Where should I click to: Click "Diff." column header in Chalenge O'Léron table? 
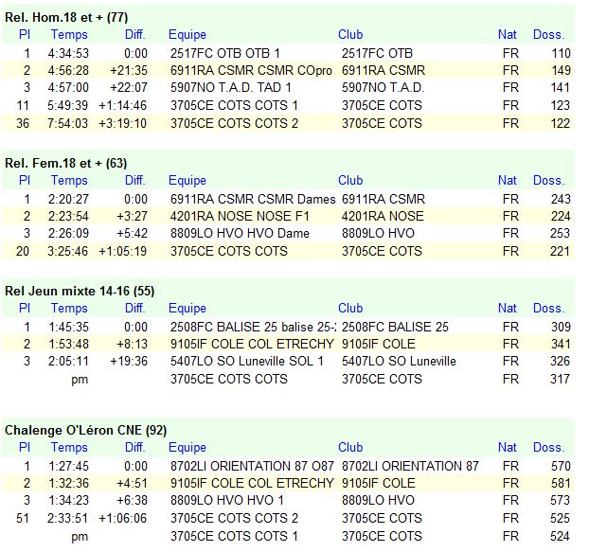click(x=135, y=447)
